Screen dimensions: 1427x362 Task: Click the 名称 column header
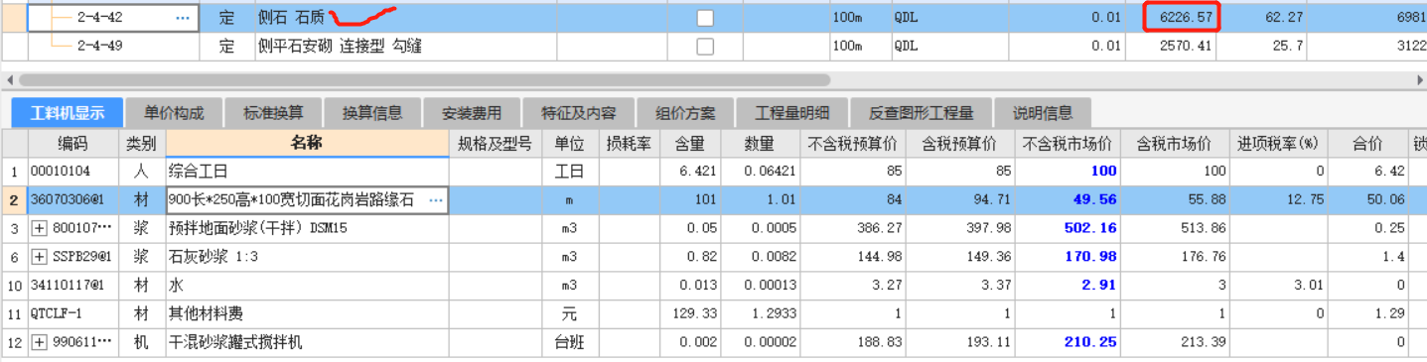coord(307,143)
